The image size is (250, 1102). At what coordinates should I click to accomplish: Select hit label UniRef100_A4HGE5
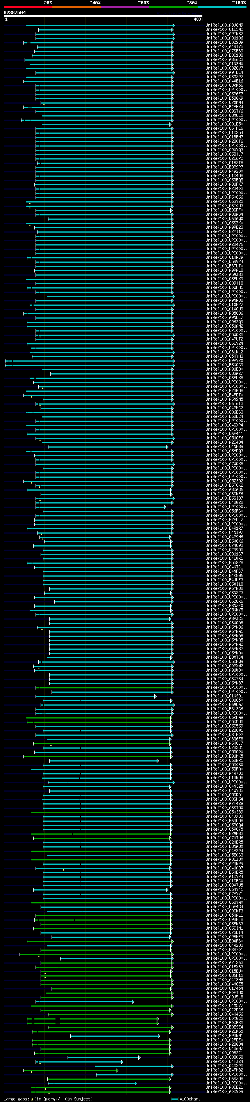click(224, 984)
